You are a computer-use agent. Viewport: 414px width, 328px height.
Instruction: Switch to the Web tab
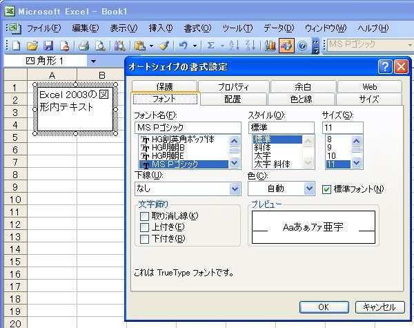370,86
